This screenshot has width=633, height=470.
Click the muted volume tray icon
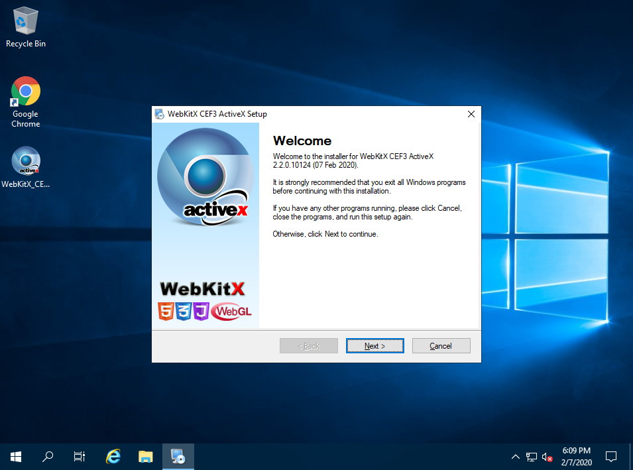547,457
